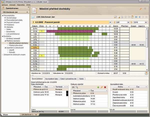The image size is (150, 117).
Task: Click the help icon below attendance grid
Action: click(x=146, y=73)
